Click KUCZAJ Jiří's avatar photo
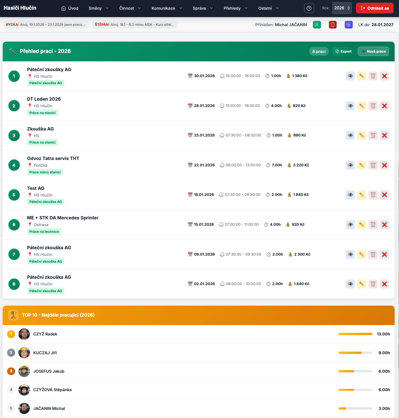This screenshot has height=418, width=399. pyautogui.click(x=24, y=353)
